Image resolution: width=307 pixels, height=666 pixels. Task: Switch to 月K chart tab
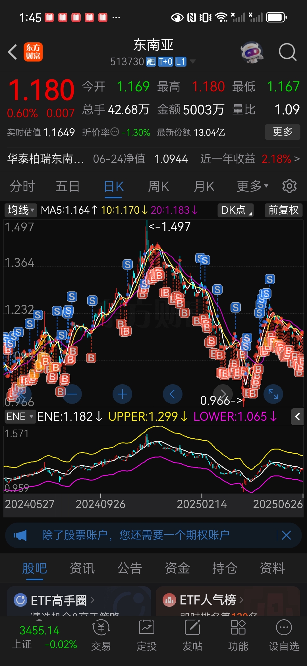click(x=204, y=186)
